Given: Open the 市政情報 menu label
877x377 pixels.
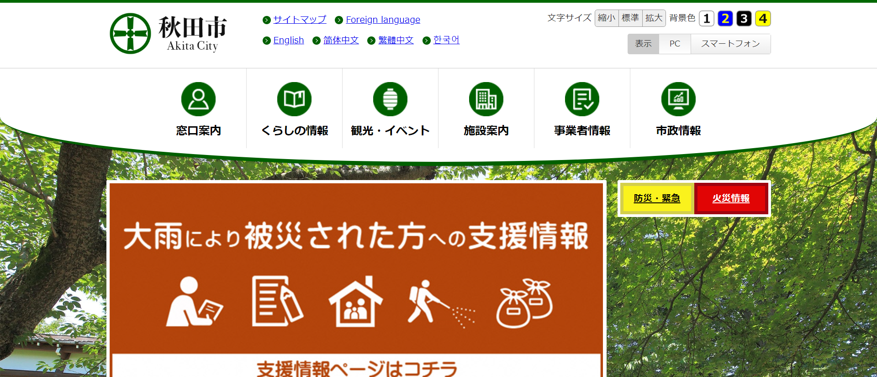Looking at the screenshot, I should pos(678,131).
